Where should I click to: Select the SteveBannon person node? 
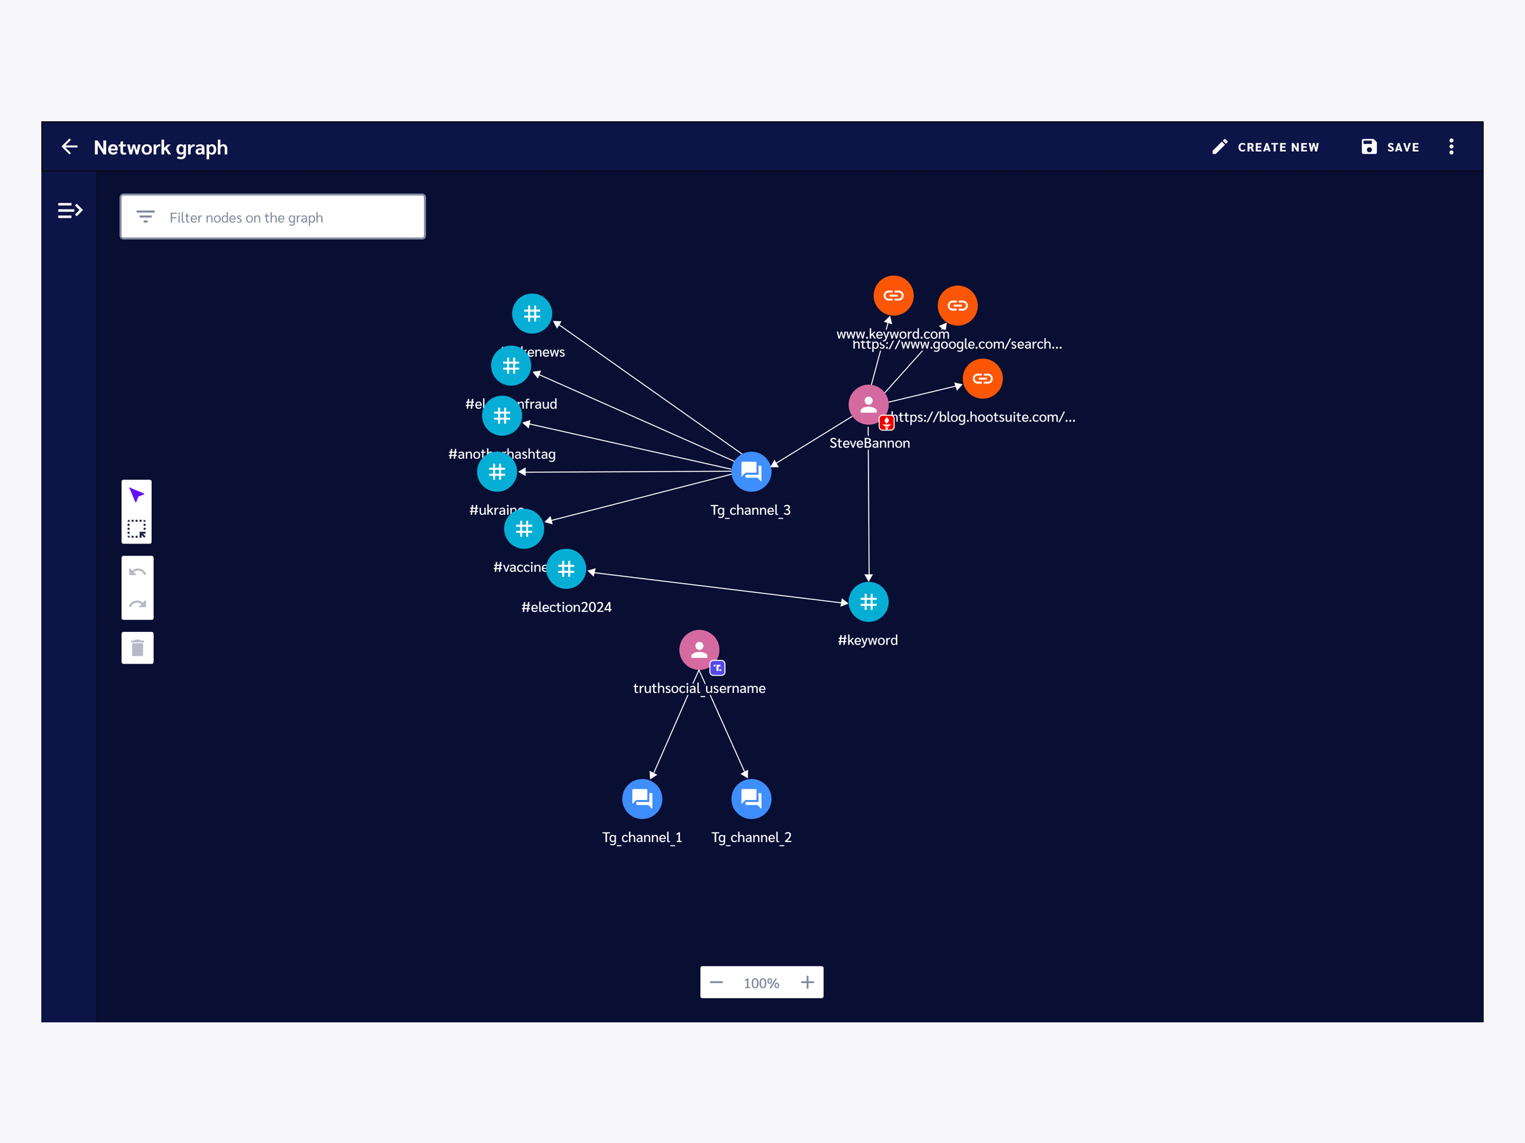pos(869,405)
